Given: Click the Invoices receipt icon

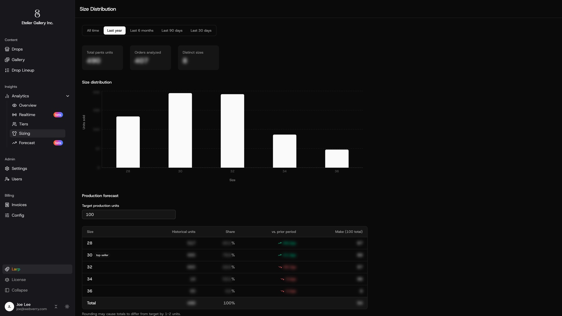Looking at the screenshot, I should pyautogui.click(x=7, y=205).
